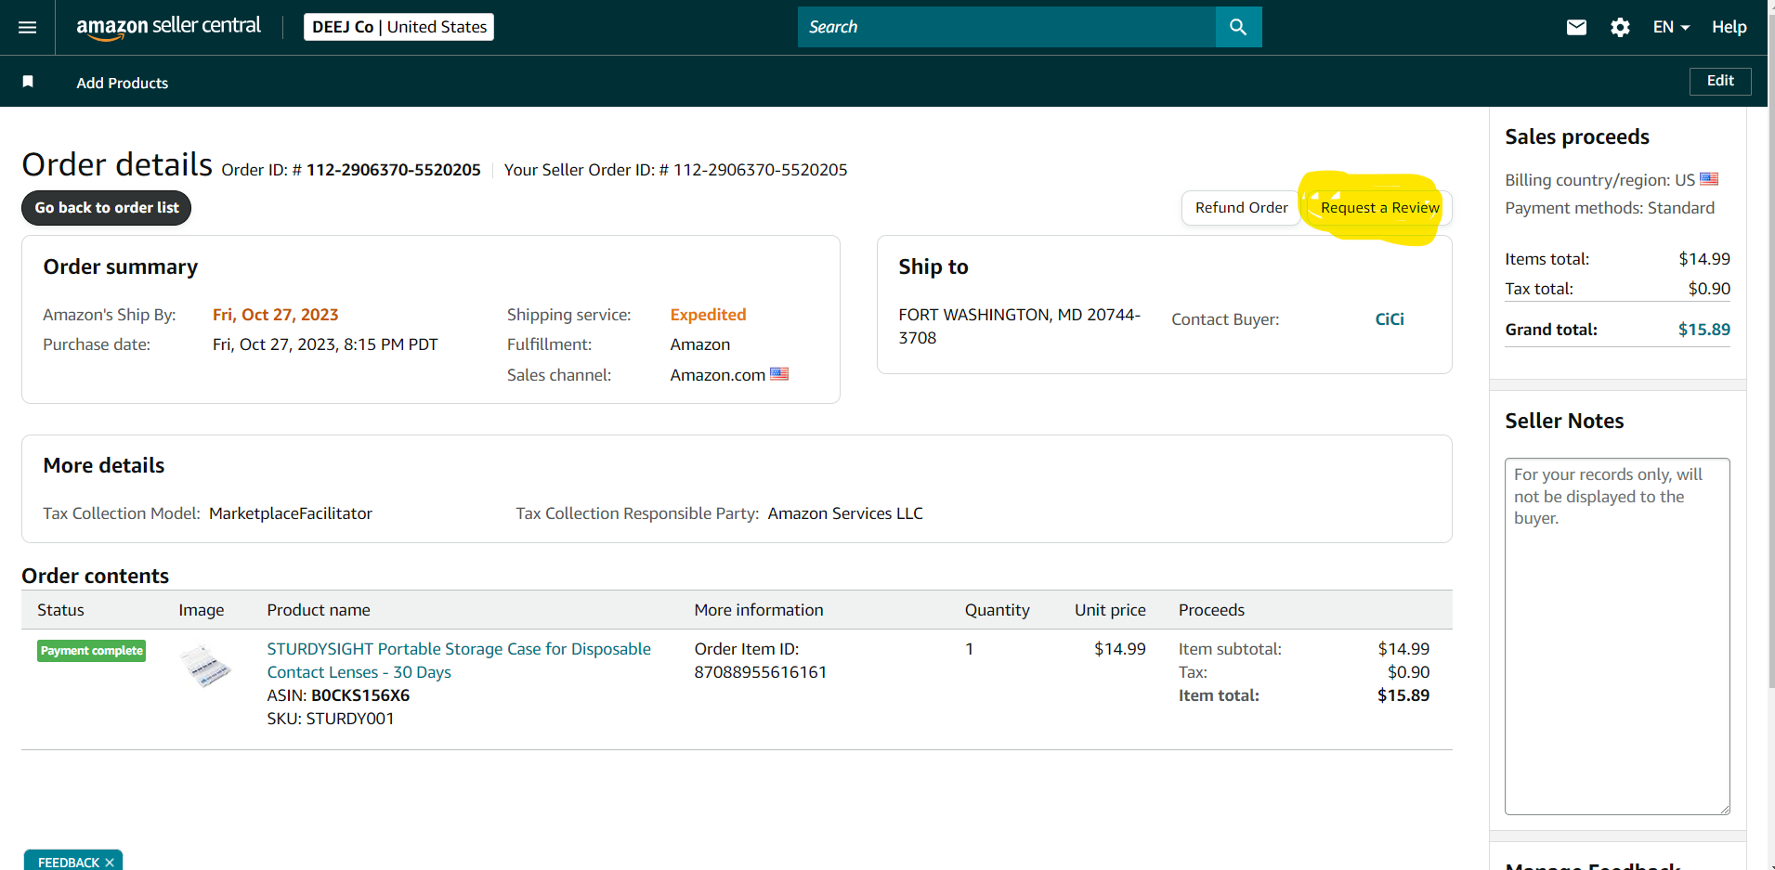This screenshot has height=870, width=1775.
Task: Close the FEEDBACK tab with the X
Action: pos(110,863)
